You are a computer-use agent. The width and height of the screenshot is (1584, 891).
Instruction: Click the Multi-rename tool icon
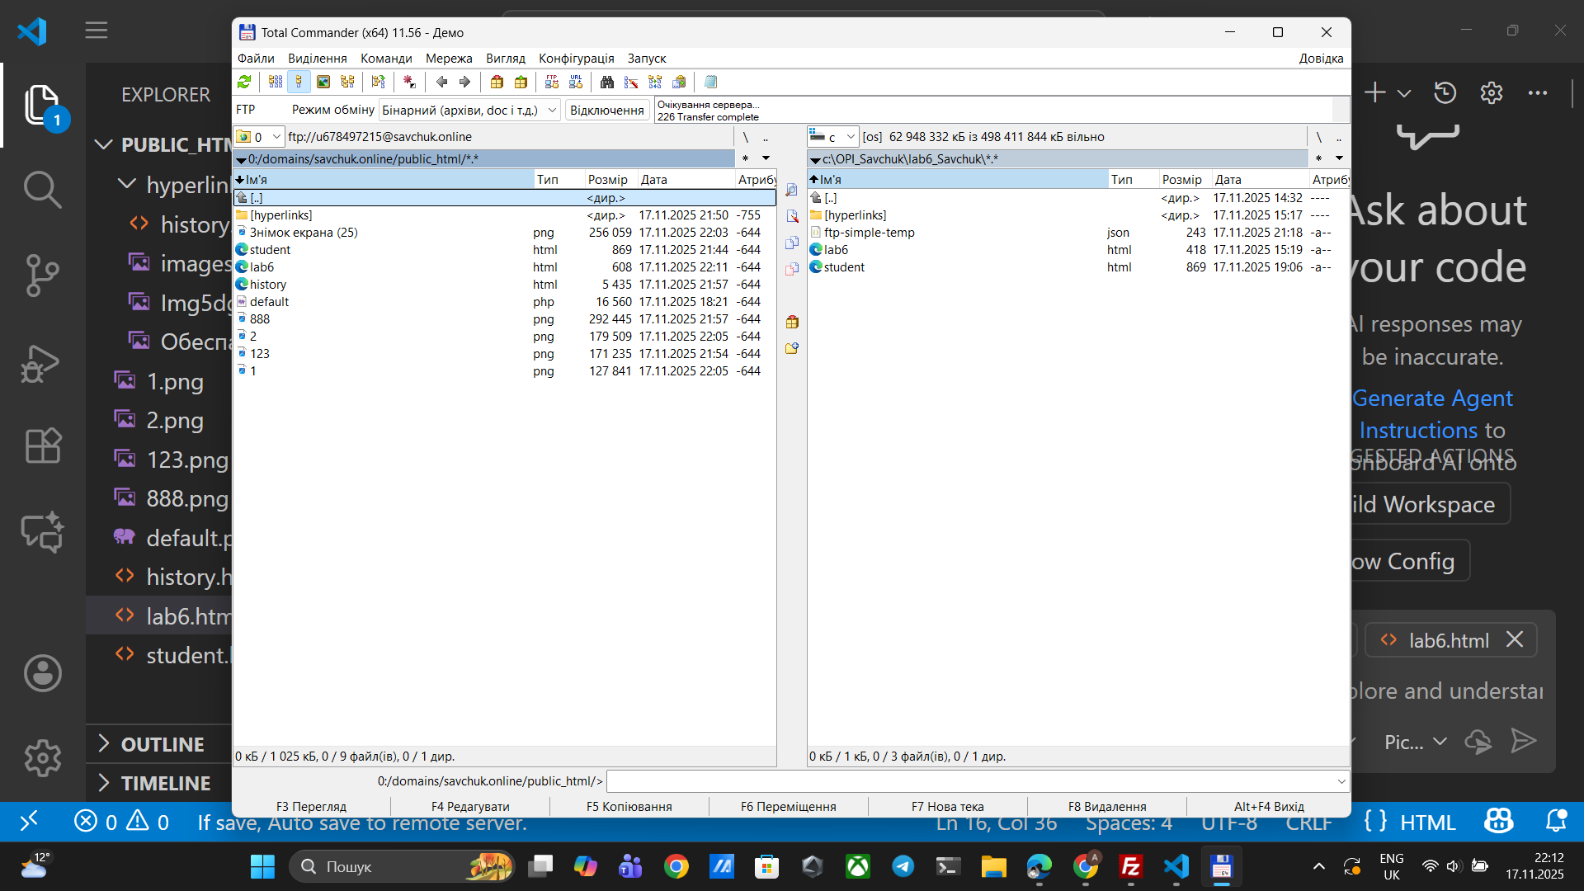coord(631,82)
